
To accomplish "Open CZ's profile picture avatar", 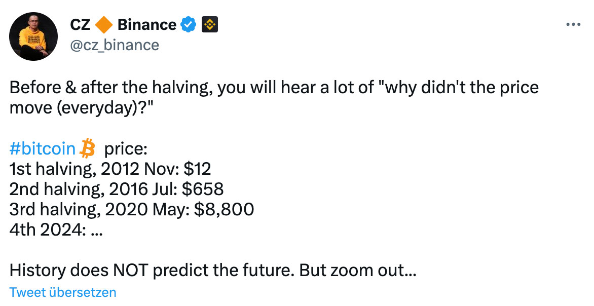I will [33, 36].
